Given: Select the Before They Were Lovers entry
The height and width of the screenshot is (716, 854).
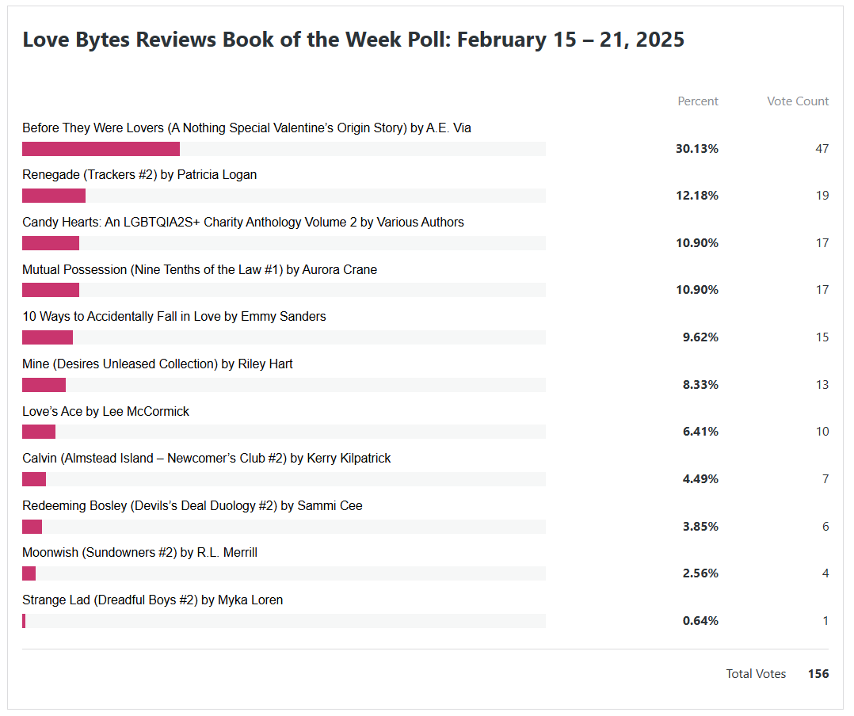Looking at the screenshot, I should click(246, 128).
